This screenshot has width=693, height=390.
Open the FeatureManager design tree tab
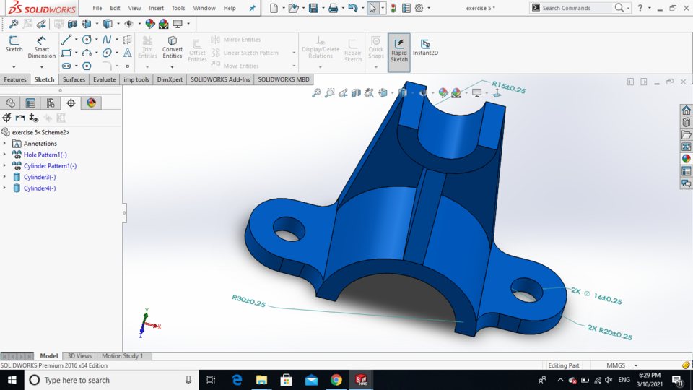point(10,103)
